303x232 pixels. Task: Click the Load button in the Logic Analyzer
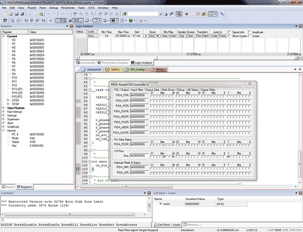(x=92, y=32)
